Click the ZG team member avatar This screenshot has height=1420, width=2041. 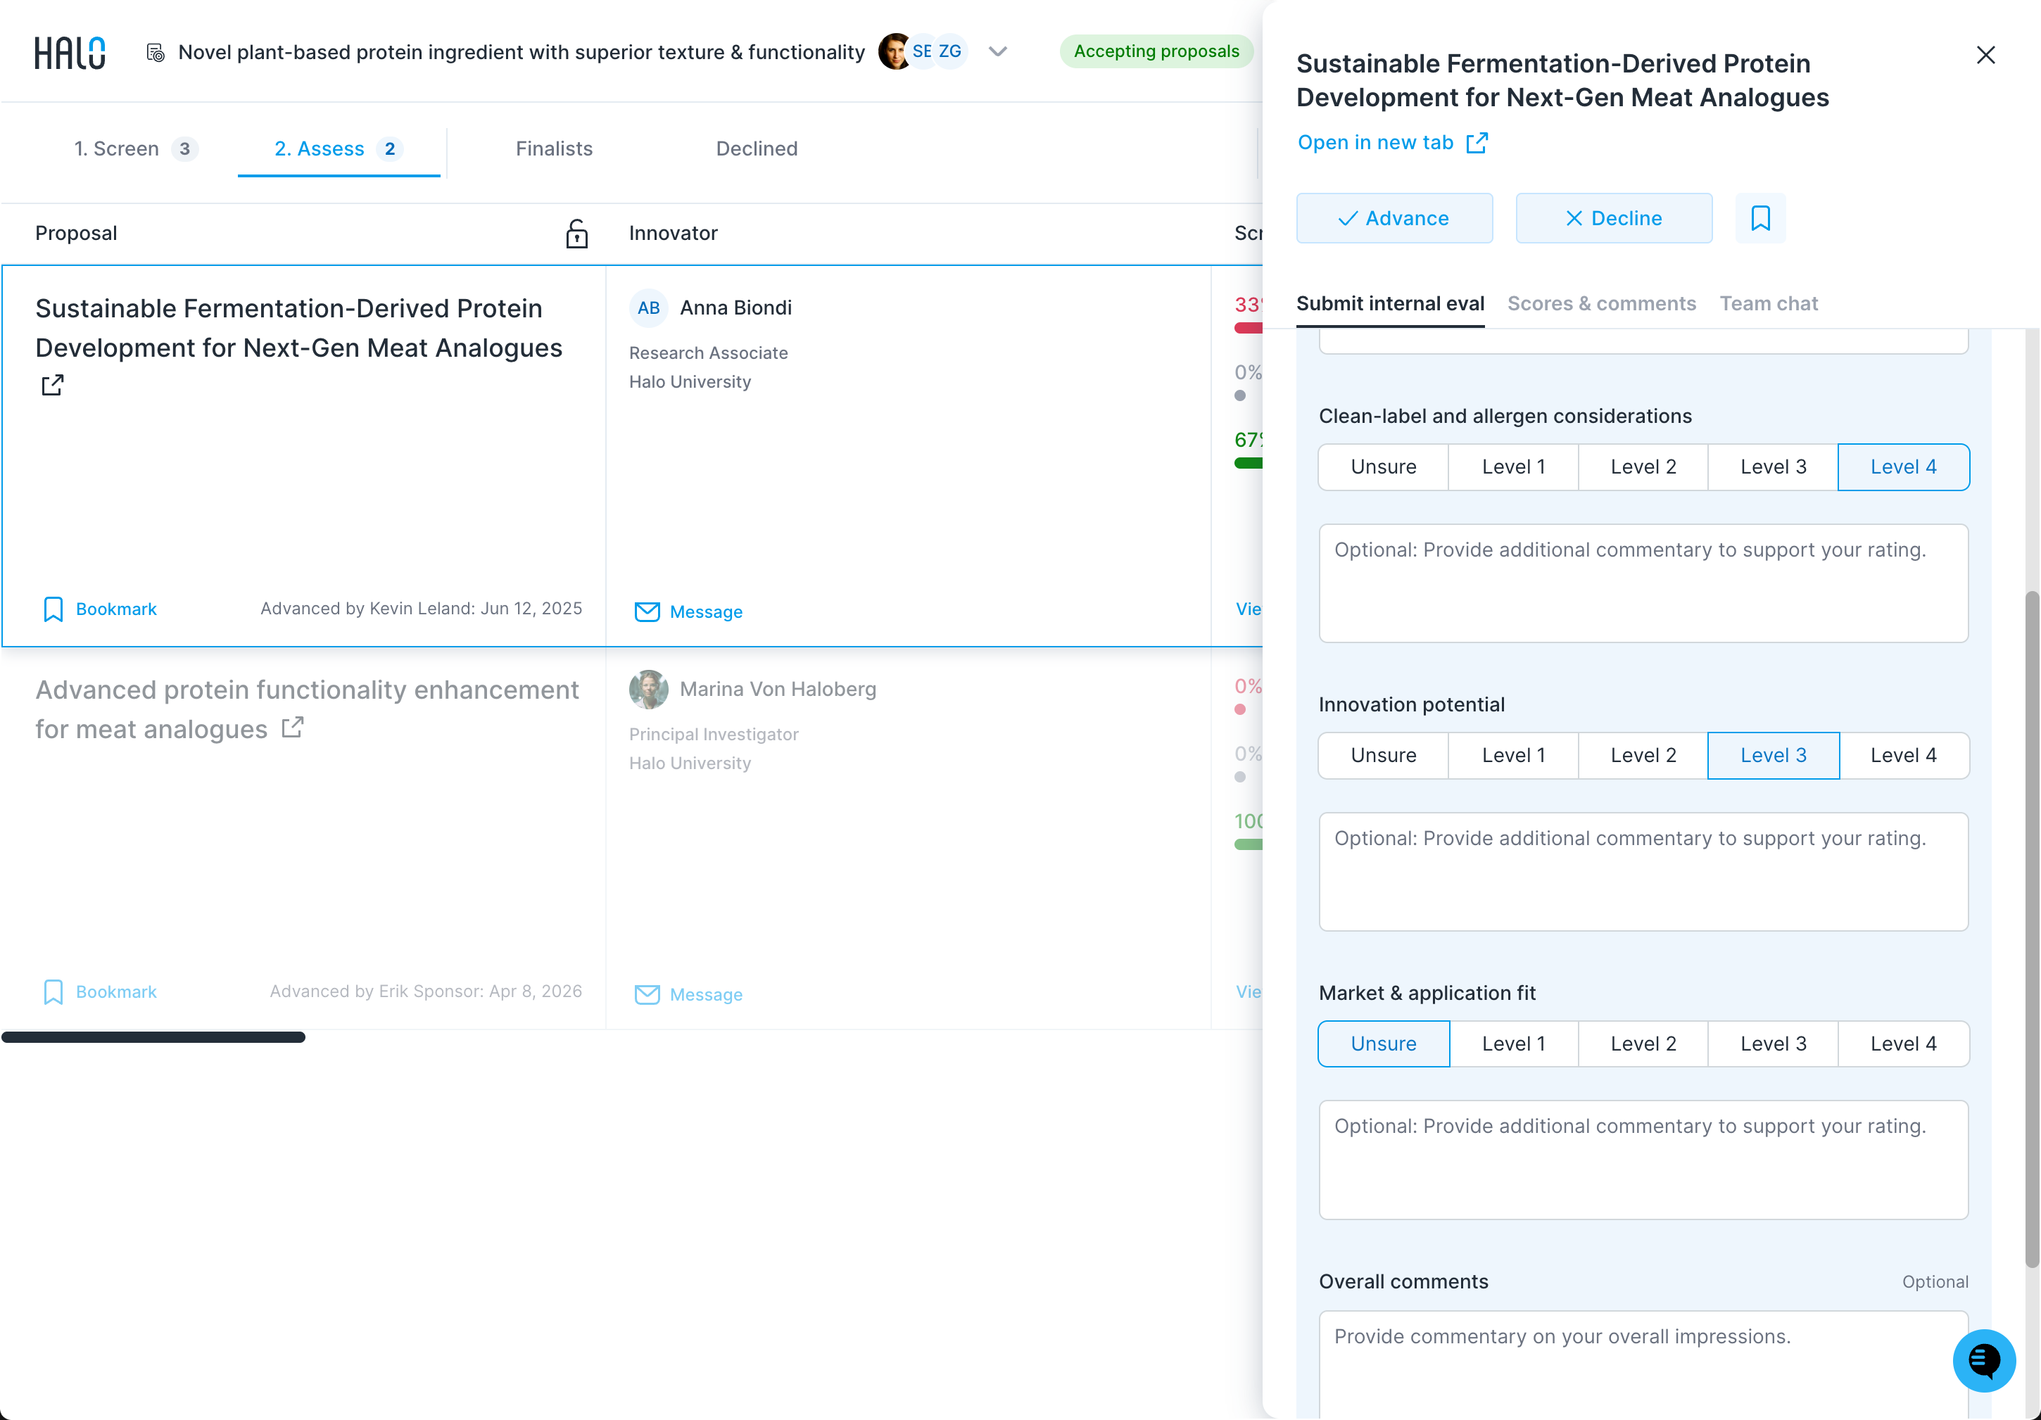pos(949,51)
